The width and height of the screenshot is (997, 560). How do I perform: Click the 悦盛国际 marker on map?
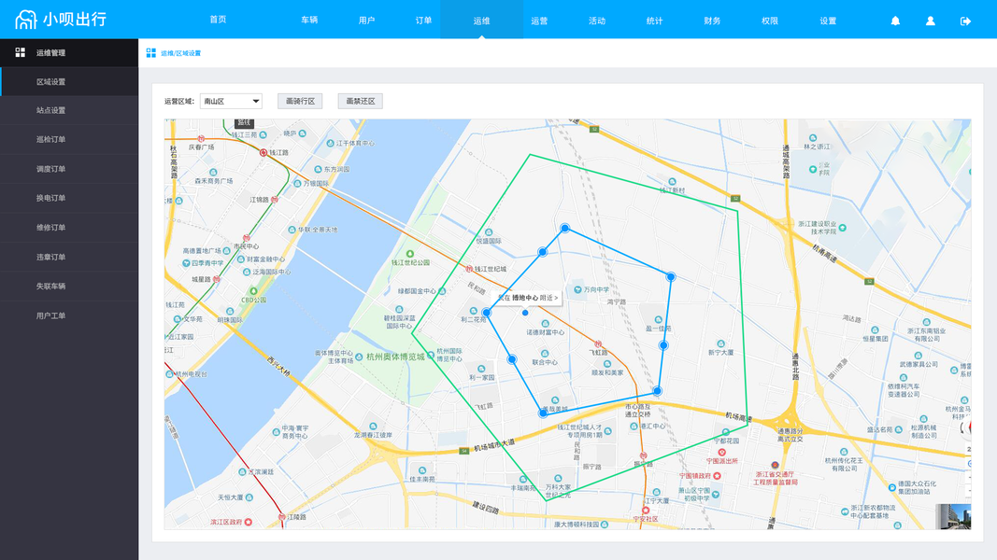489,232
